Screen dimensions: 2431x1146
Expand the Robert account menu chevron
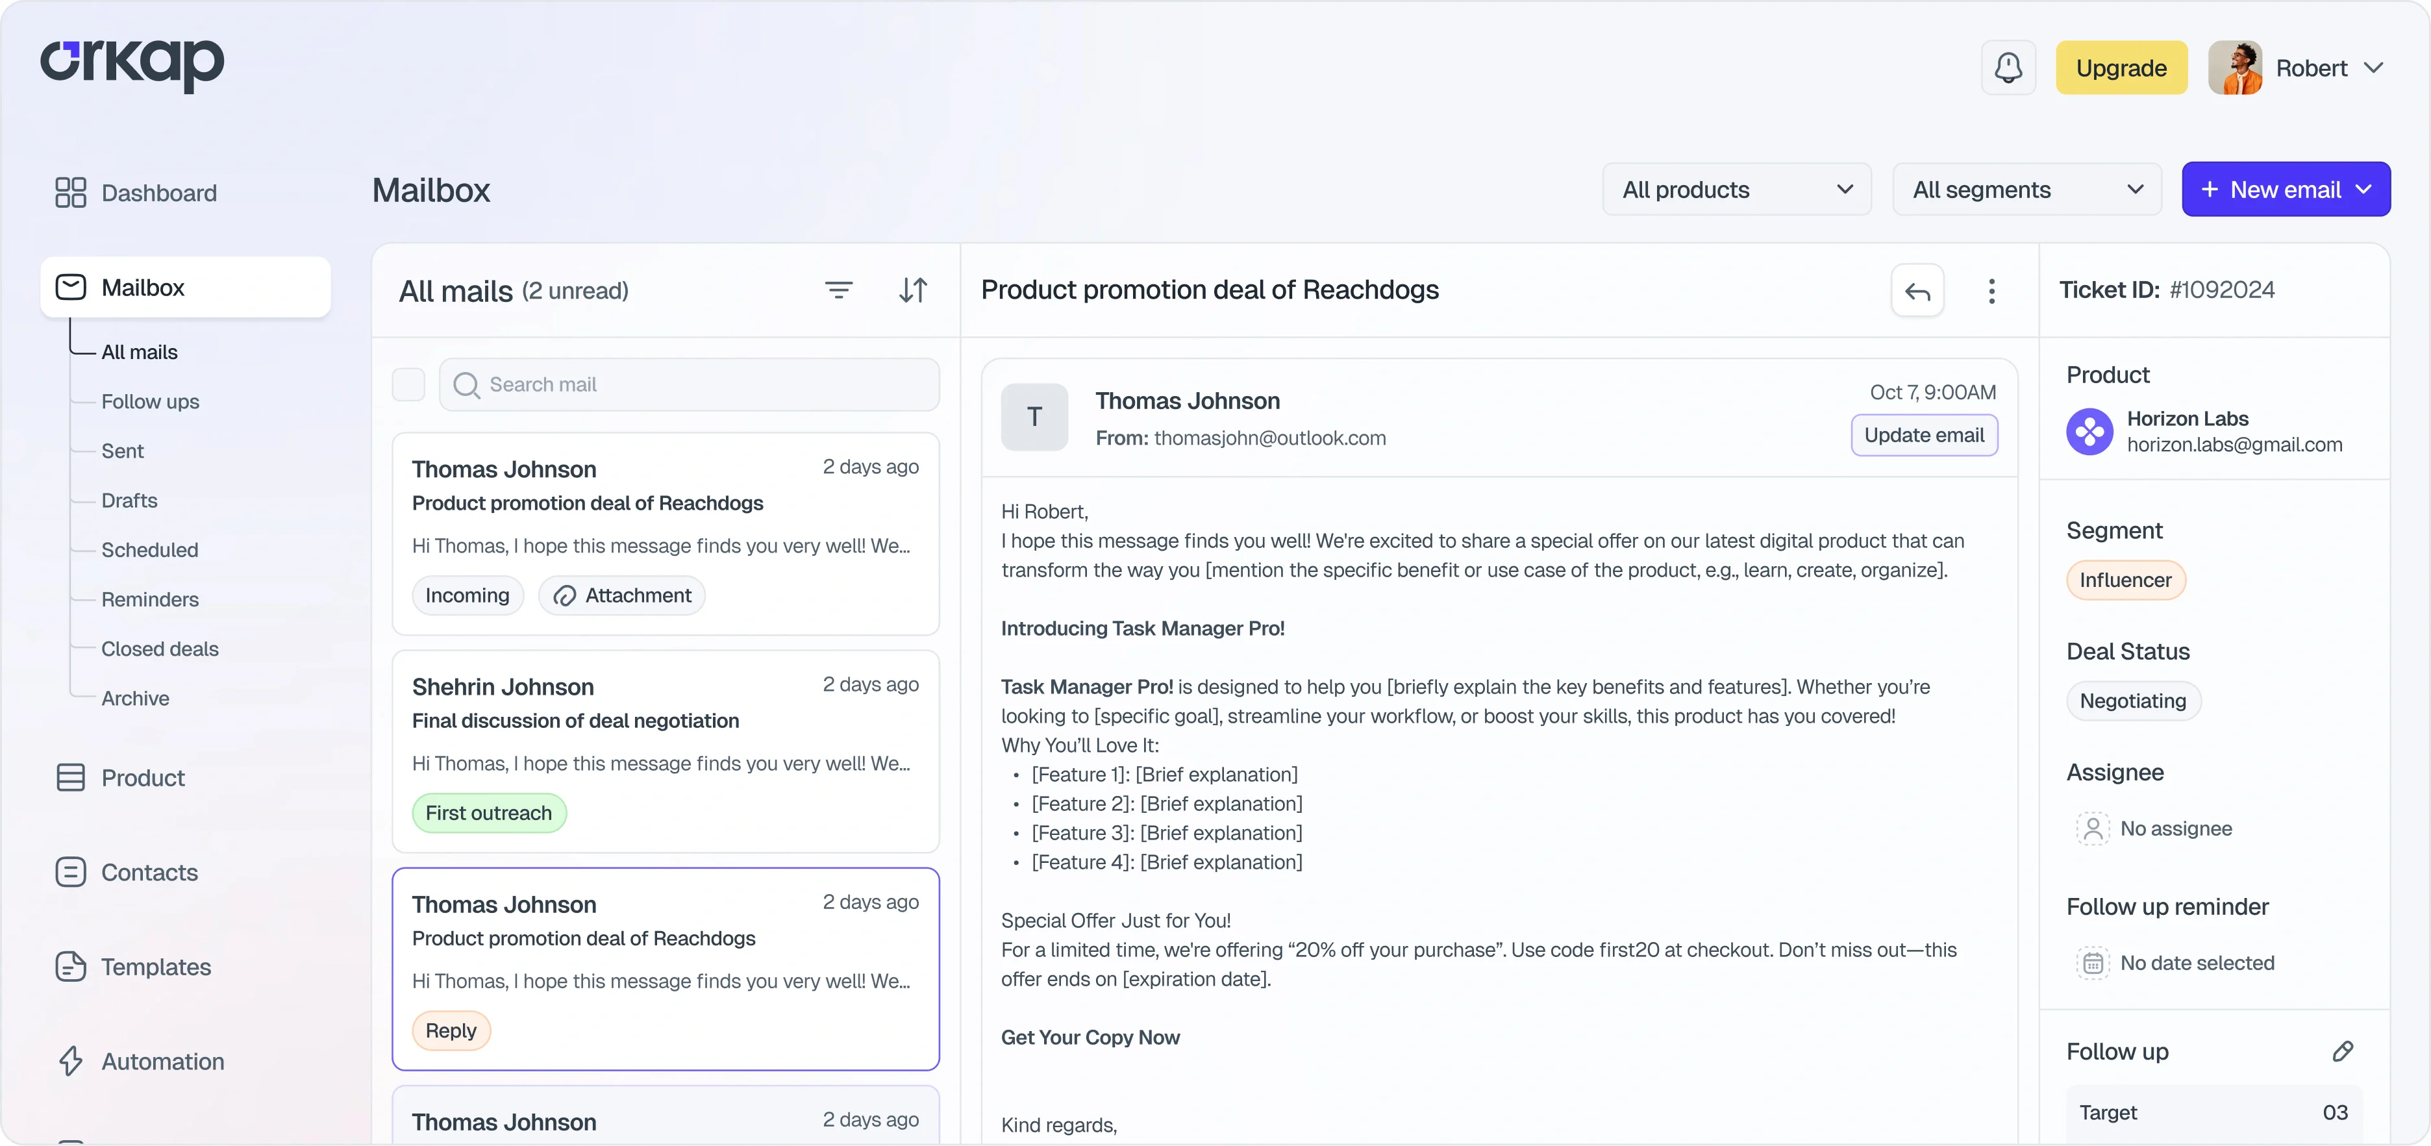[2373, 68]
